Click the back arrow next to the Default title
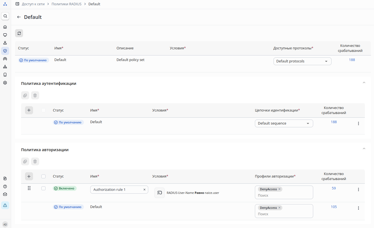Image resolution: width=374 pixels, height=228 pixels. (19, 17)
